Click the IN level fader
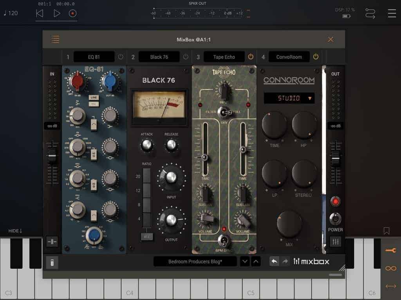Viewport: 401px width, 300px height. pyautogui.click(x=52, y=156)
